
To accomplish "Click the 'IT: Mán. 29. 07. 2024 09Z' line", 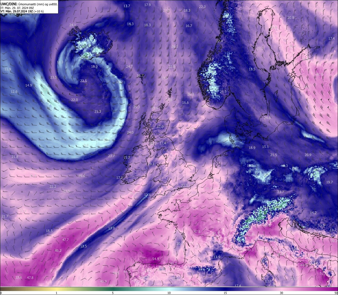I will pos(17,8).
